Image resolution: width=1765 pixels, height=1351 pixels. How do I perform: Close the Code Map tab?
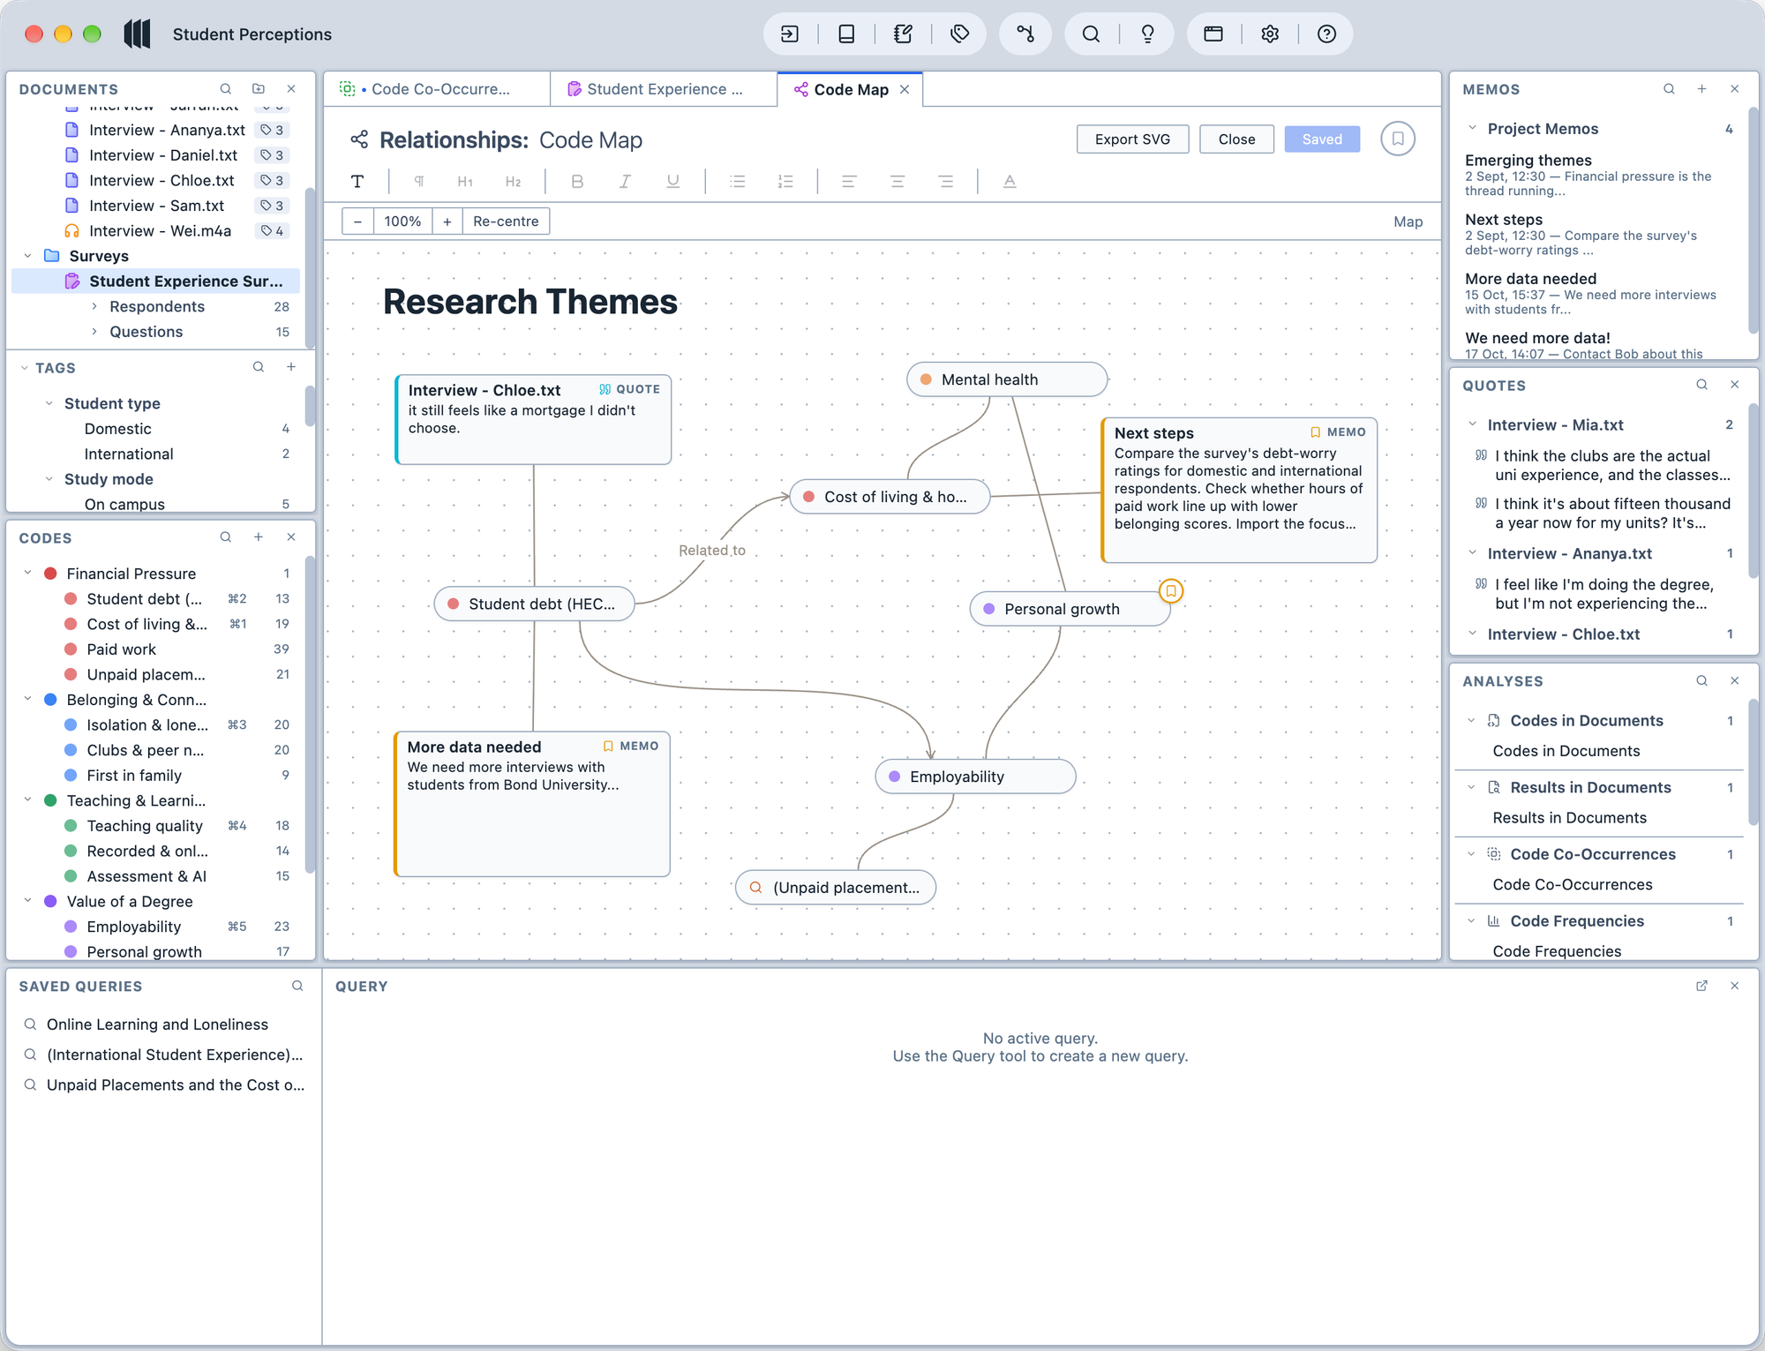pos(905,89)
